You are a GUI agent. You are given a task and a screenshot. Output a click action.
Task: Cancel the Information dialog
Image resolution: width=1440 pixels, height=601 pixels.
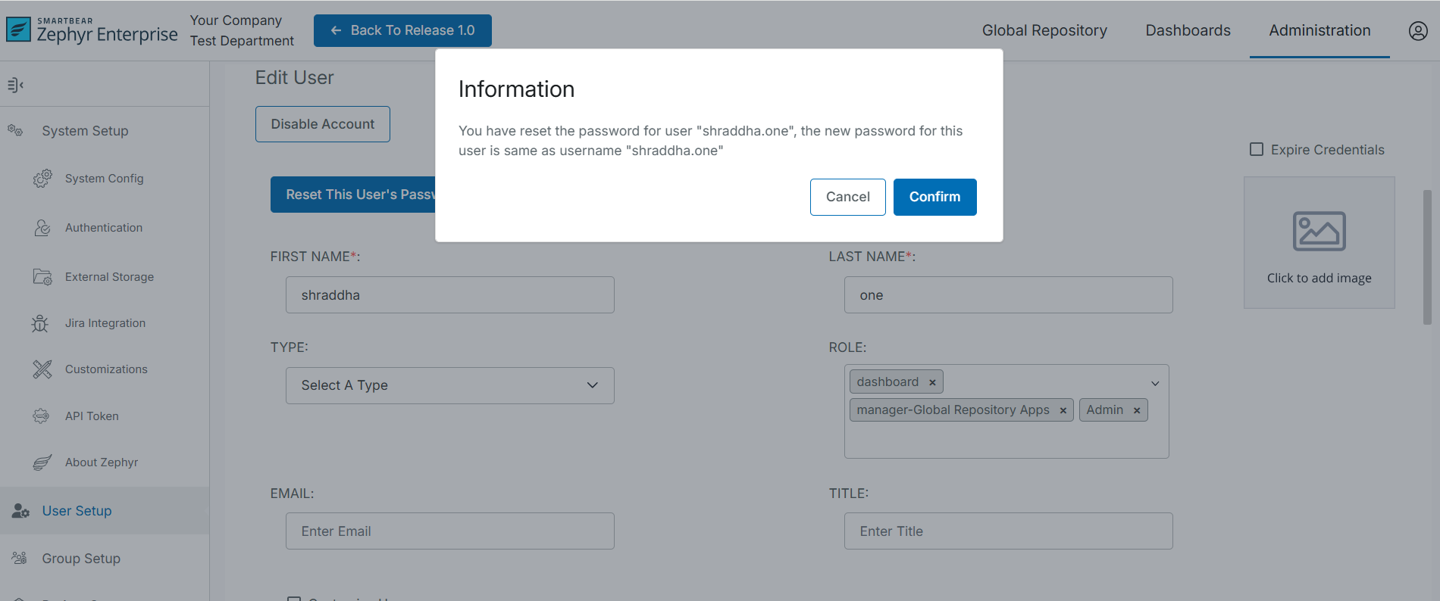pos(847,197)
